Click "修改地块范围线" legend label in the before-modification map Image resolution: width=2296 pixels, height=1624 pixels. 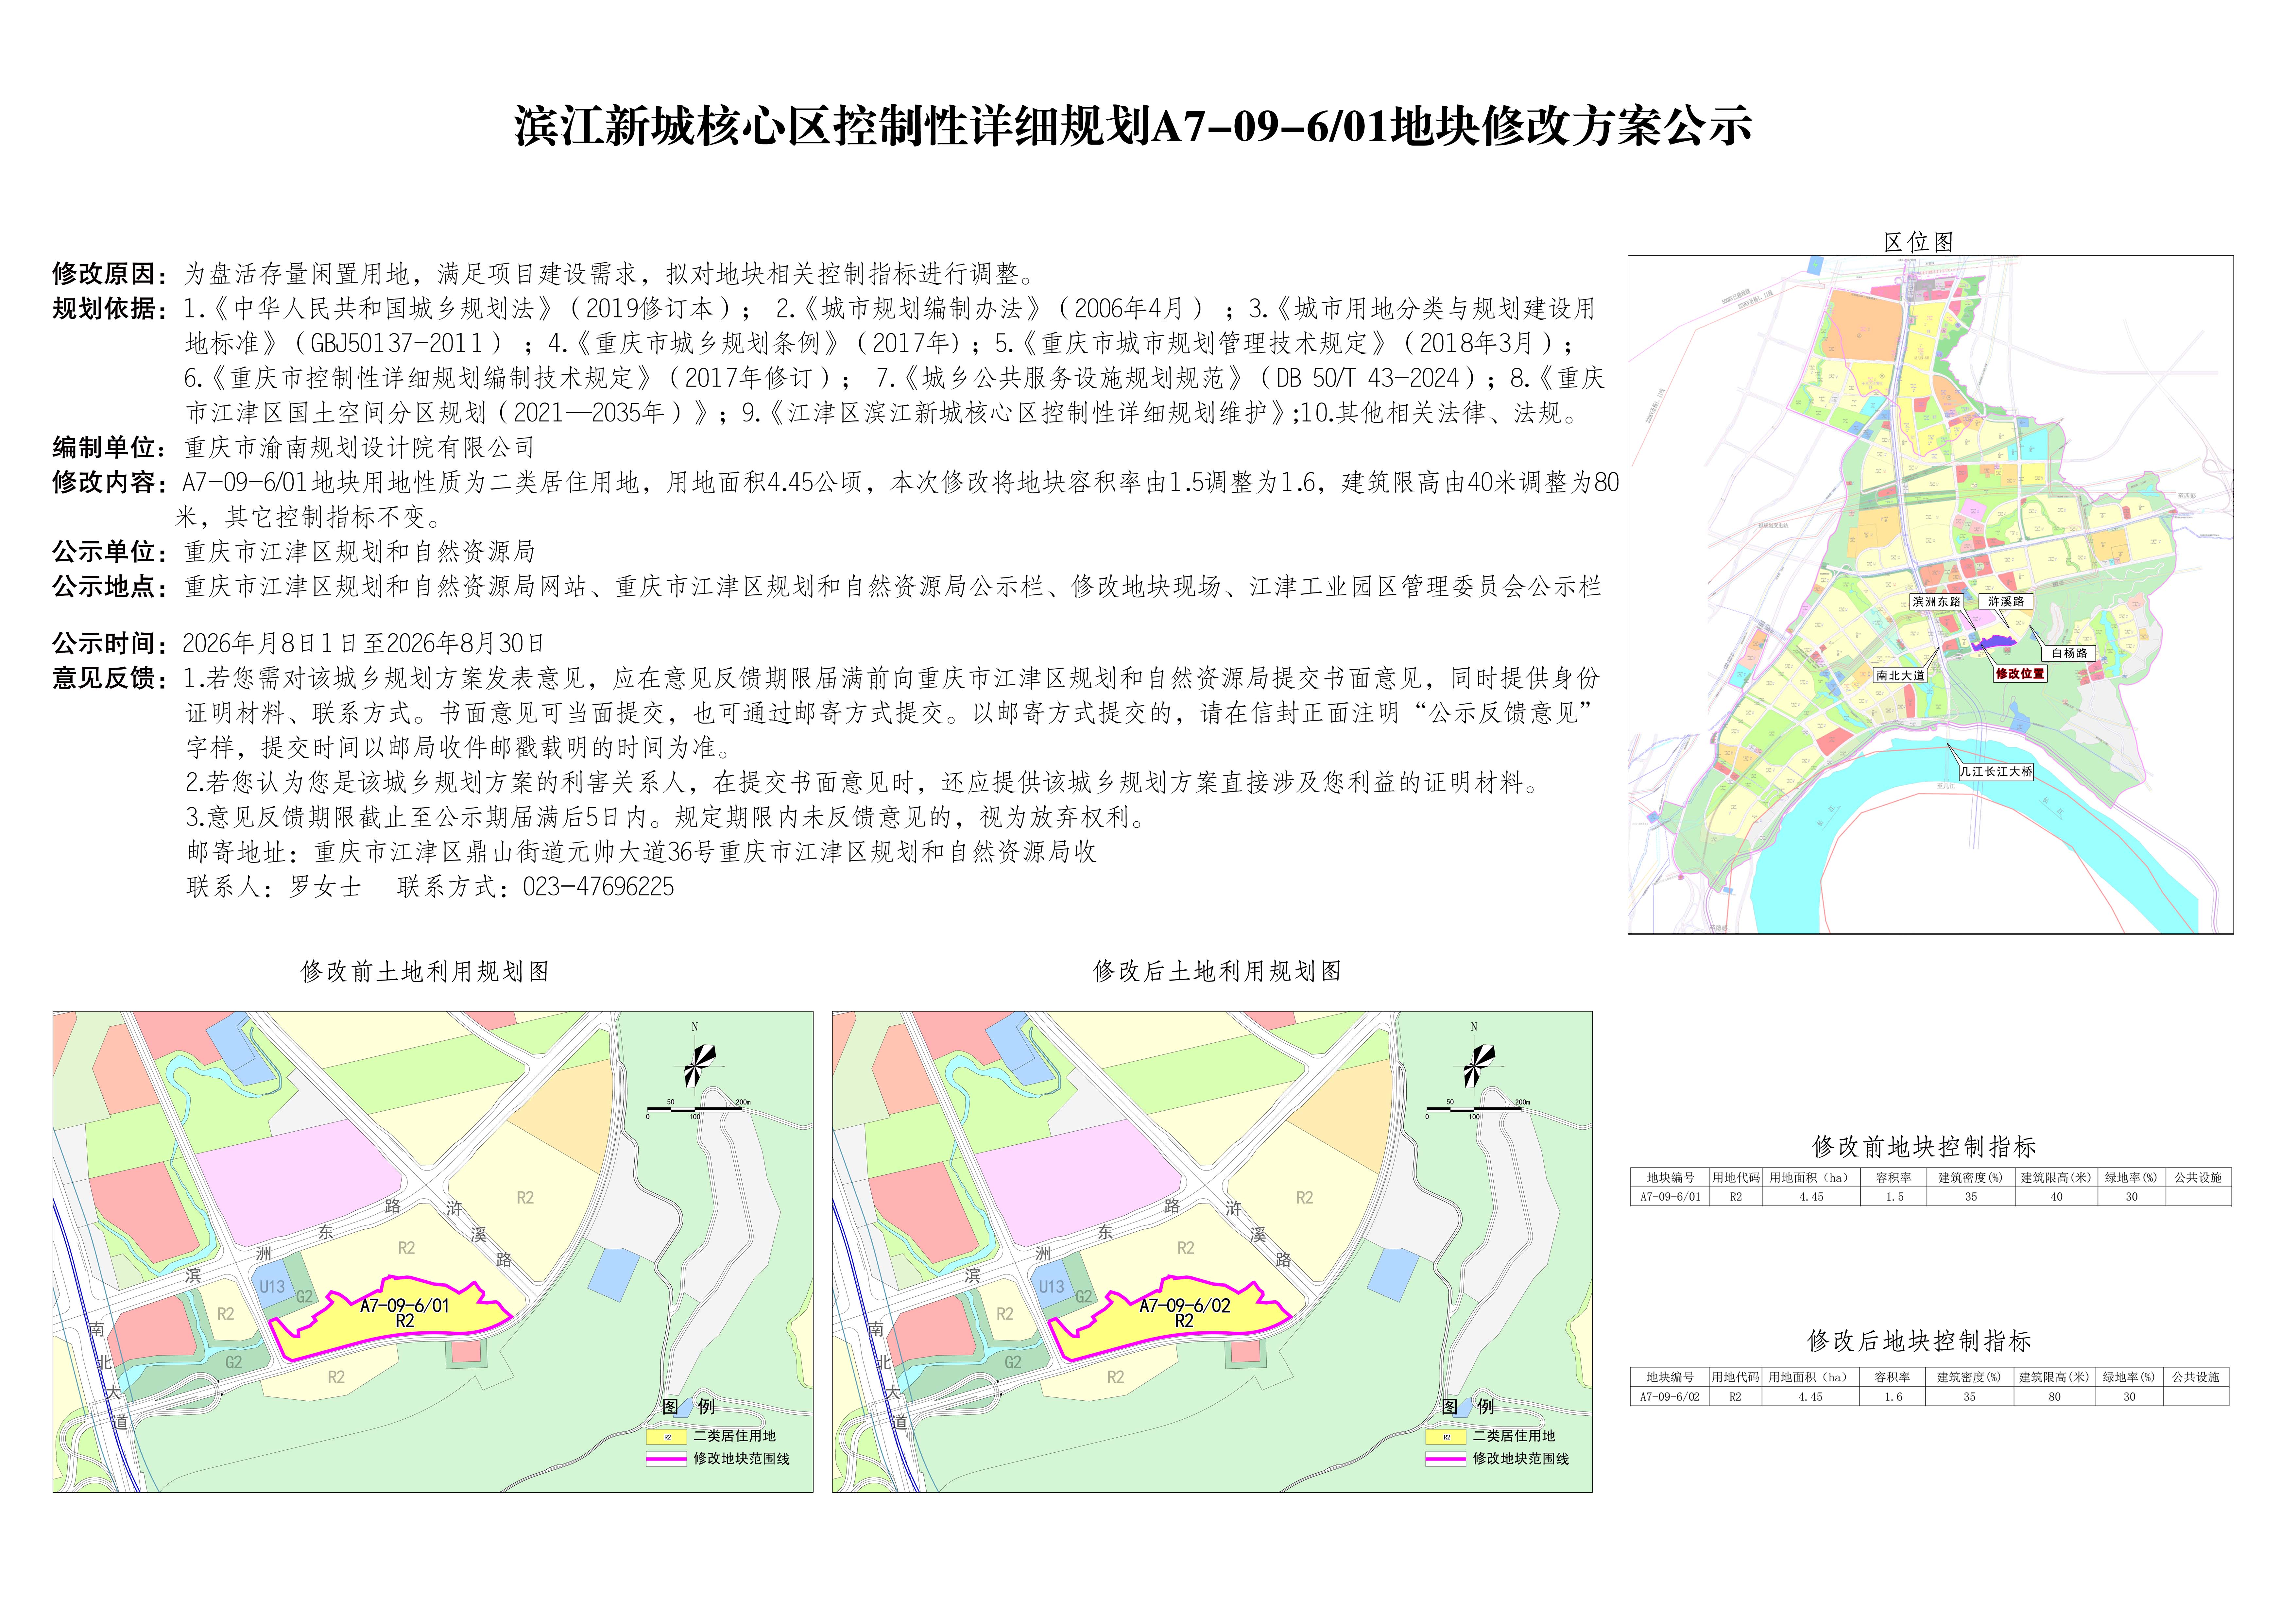tap(742, 1459)
